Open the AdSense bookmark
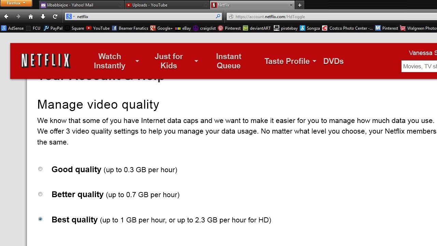 (x=13, y=28)
